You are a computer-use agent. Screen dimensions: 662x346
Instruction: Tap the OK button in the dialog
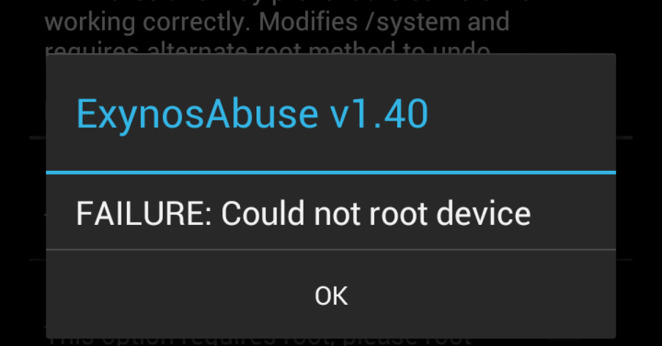point(331,295)
